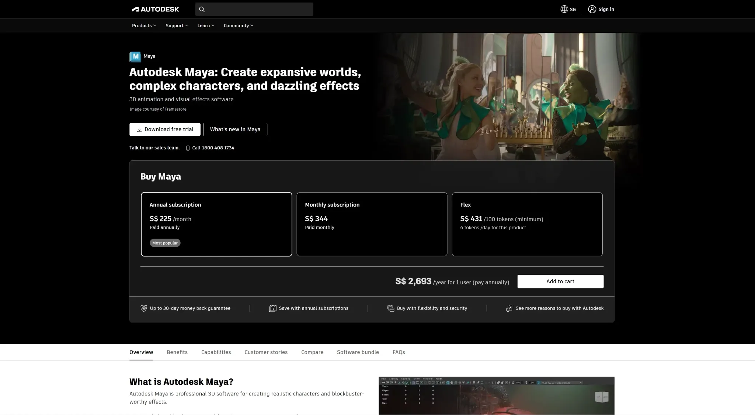This screenshot has height=415, width=755.
Task: Switch to the Compare tab
Action: pyautogui.click(x=312, y=352)
